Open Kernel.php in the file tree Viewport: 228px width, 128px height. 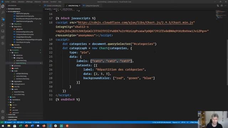(x=17, y=47)
